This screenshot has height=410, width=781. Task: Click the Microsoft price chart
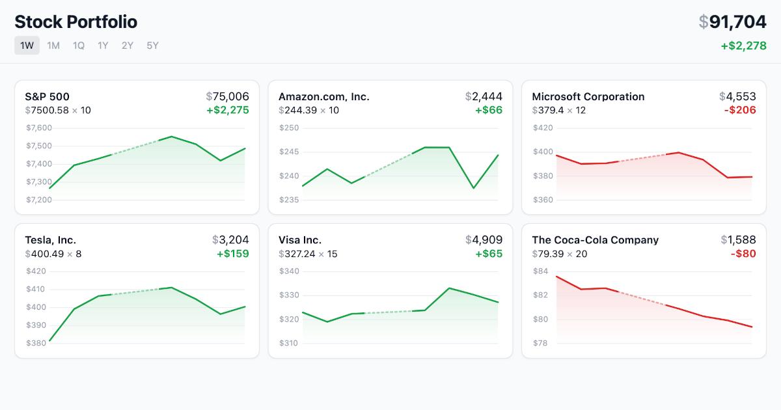pos(644,163)
